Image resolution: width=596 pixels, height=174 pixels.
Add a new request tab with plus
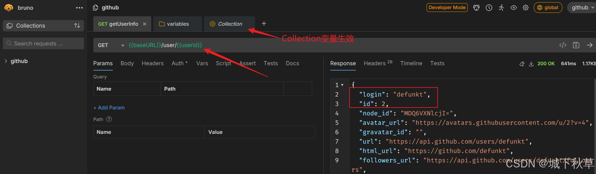[264, 24]
